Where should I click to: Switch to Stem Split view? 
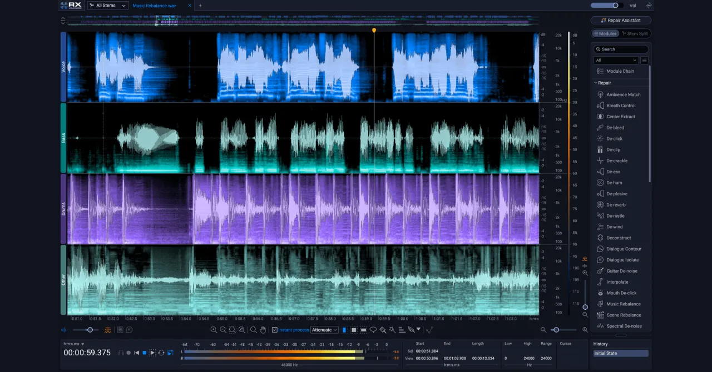tap(635, 34)
